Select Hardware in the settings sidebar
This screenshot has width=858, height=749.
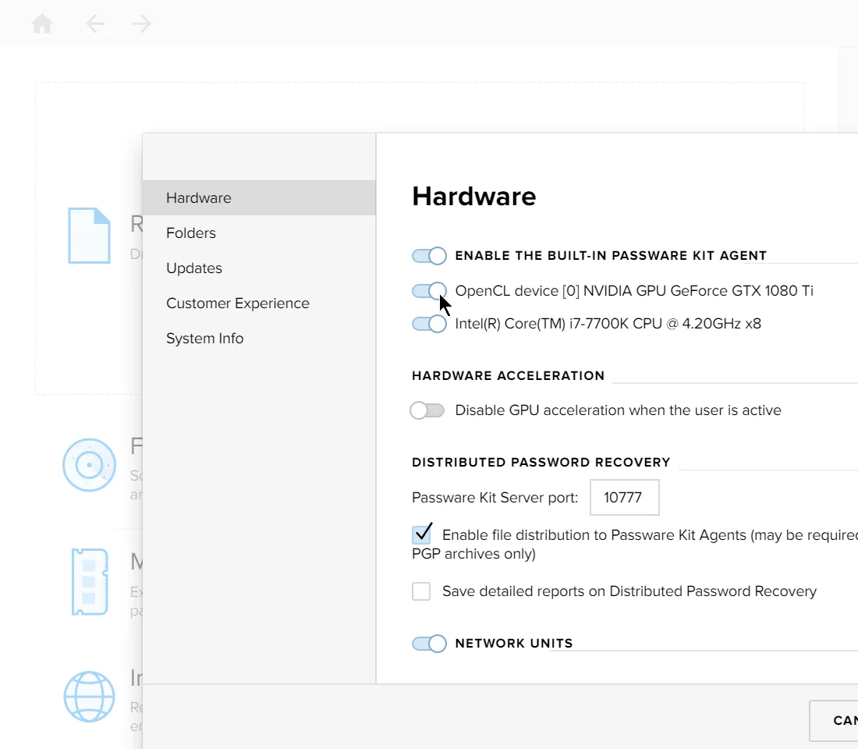[x=259, y=197]
